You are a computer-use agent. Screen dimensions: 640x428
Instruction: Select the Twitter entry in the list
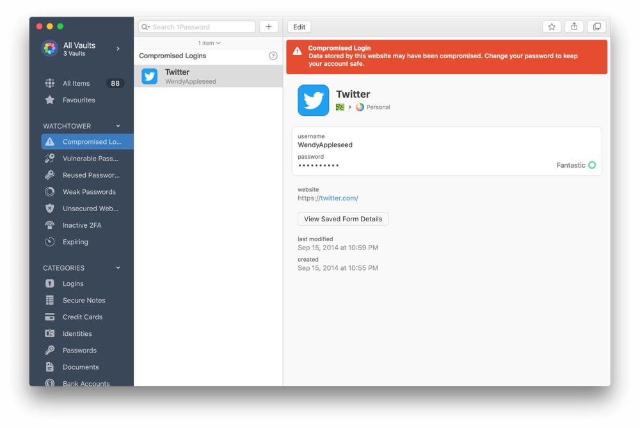[208, 76]
